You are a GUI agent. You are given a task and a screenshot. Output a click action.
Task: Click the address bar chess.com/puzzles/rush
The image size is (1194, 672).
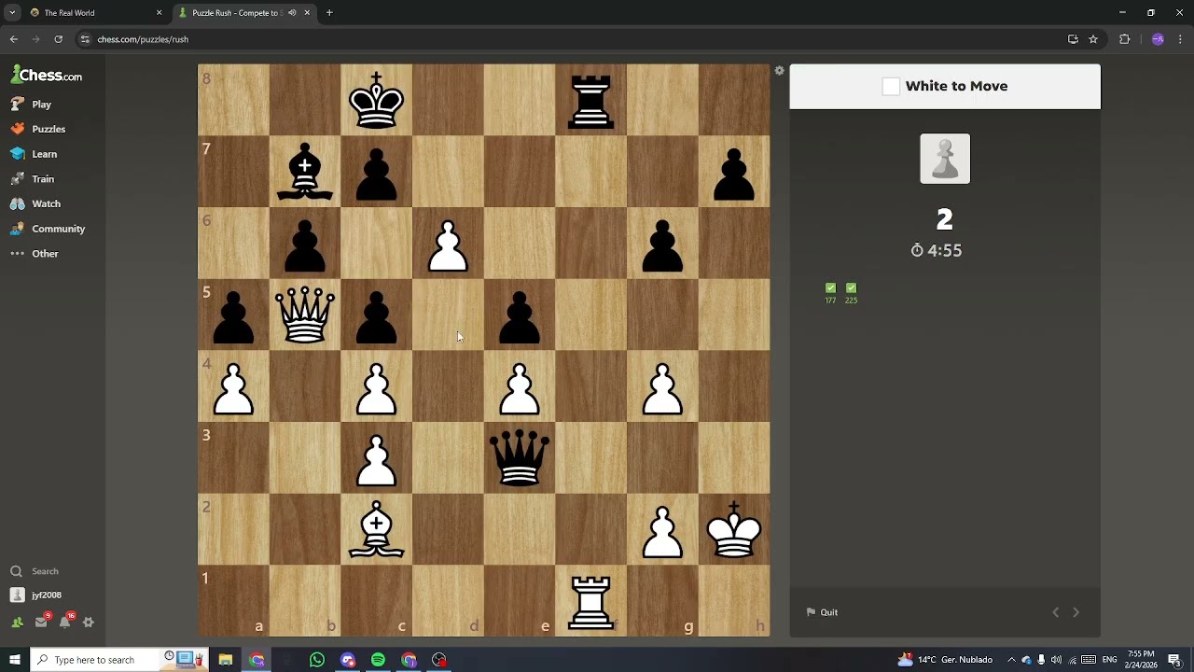[143, 39]
